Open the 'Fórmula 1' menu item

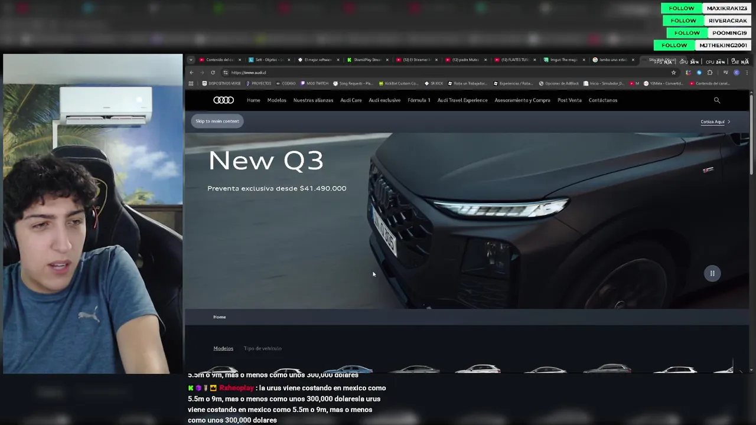click(419, 100)
